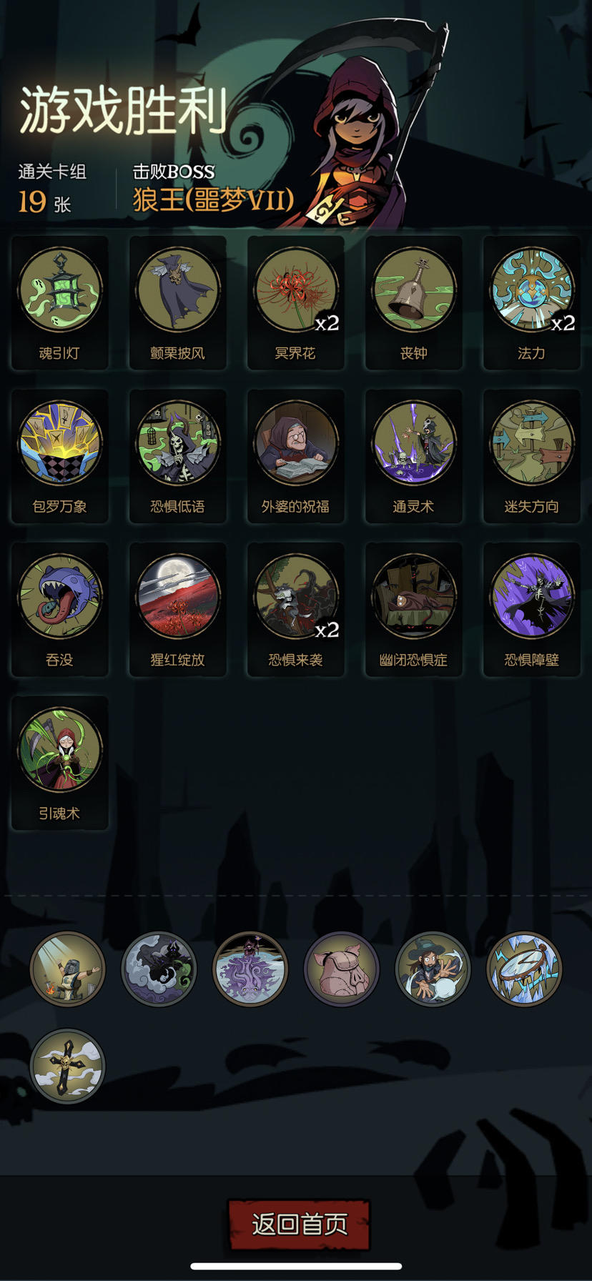Click 返回首页 red button
Viewport: 592px width, 1281px height.
(x=299, y=1225)
